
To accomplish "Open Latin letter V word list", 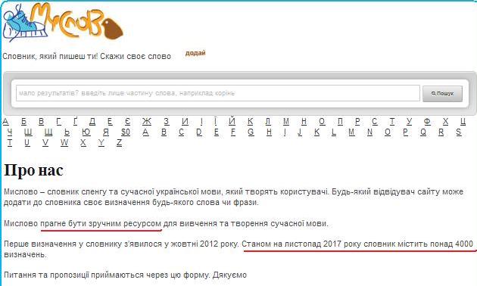I will pos(45,142).
